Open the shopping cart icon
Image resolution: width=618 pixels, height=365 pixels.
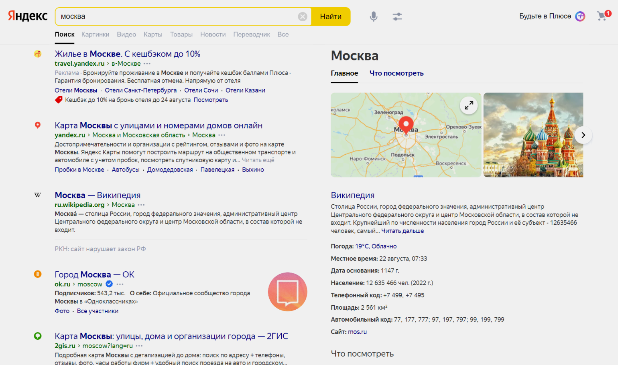click(x=602, y=16)
